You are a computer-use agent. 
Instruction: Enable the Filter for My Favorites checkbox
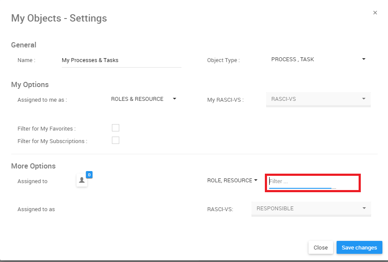click(115, 128)
